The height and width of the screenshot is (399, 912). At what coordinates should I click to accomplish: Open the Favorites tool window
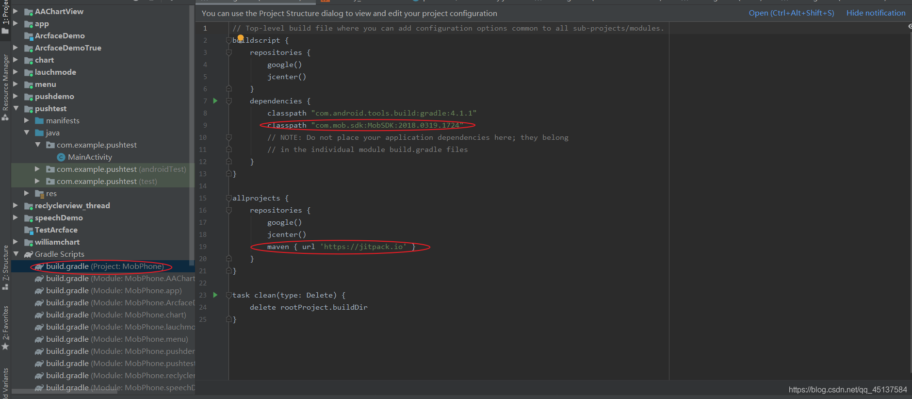pos(5,328)
